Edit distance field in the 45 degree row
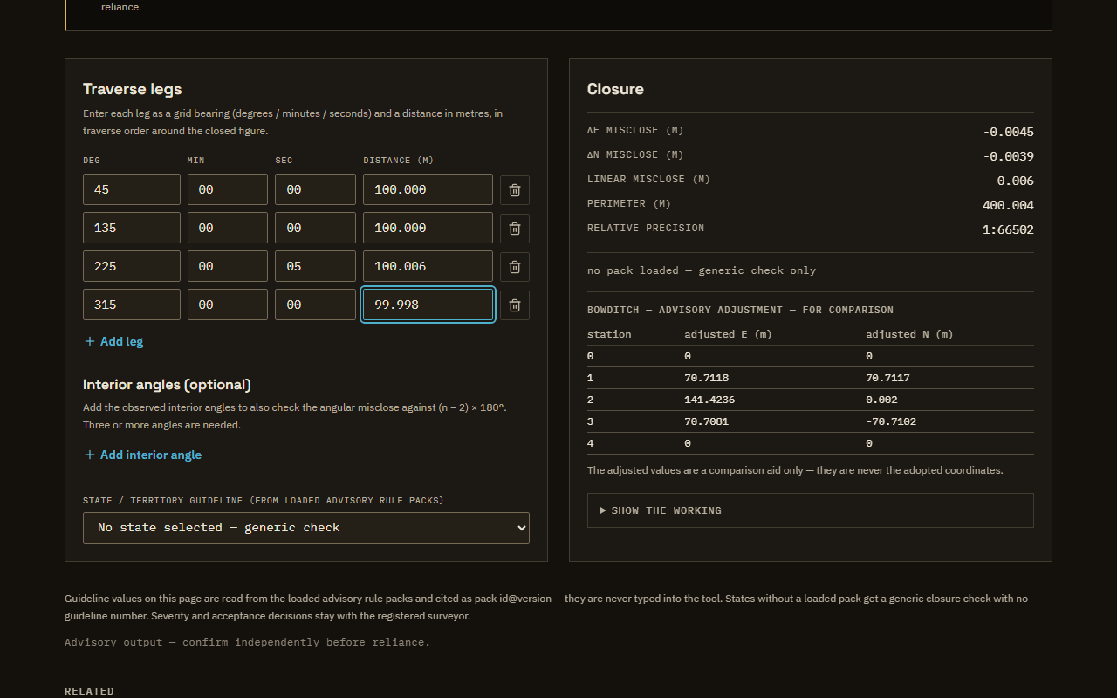Viewport: 1117px width, 698px height. tap(428, 189)
